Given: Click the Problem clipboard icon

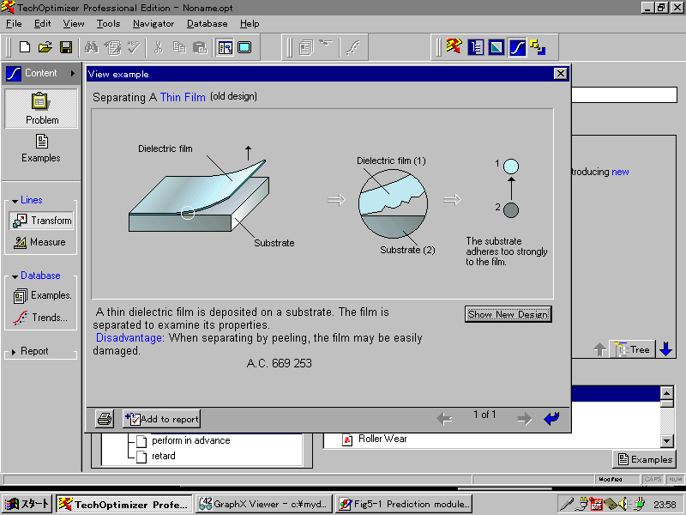Looking at the screenshot, I should pos(40,108).
